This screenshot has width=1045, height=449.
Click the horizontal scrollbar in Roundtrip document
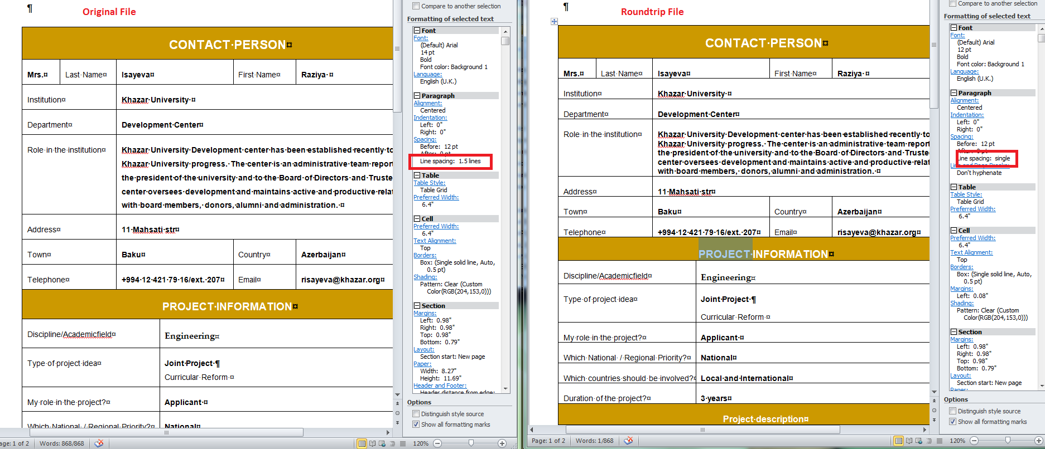pos(702,430)
